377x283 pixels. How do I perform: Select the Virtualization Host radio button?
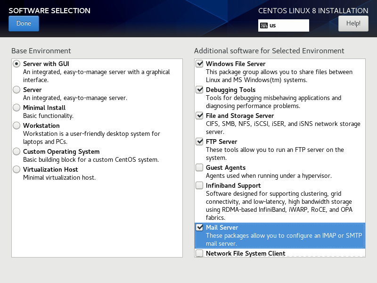pos(16,169)
